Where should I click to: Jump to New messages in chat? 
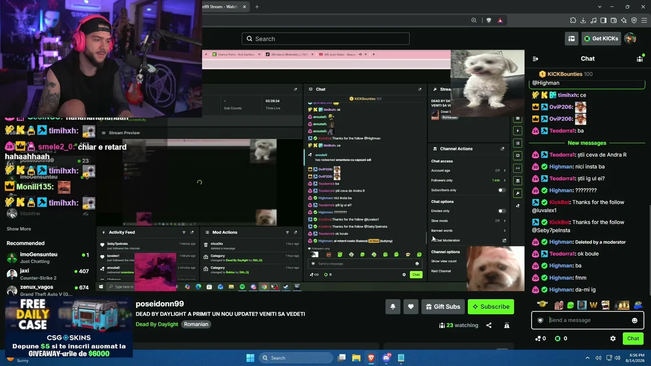pyautogui.click(x=587, y=143)
